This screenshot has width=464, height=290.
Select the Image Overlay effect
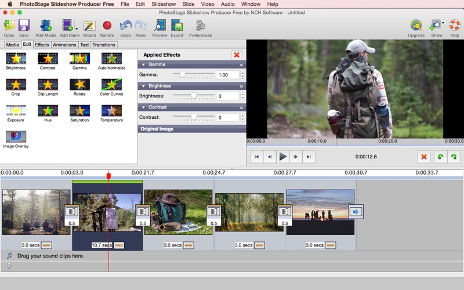click(16, 137)
